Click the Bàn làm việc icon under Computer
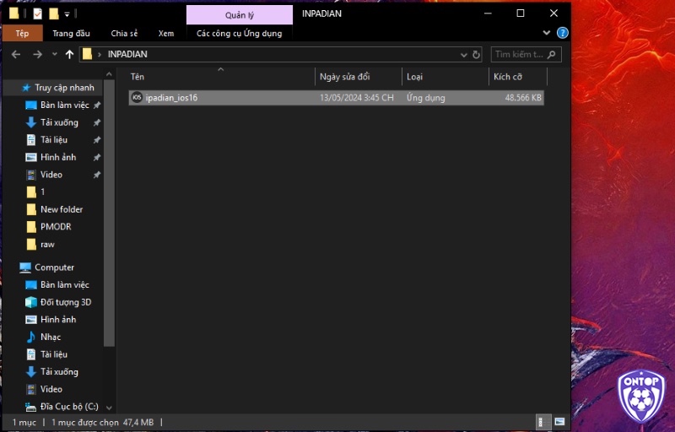Screen dimensions: 675x432 click(x=31, y=285)
